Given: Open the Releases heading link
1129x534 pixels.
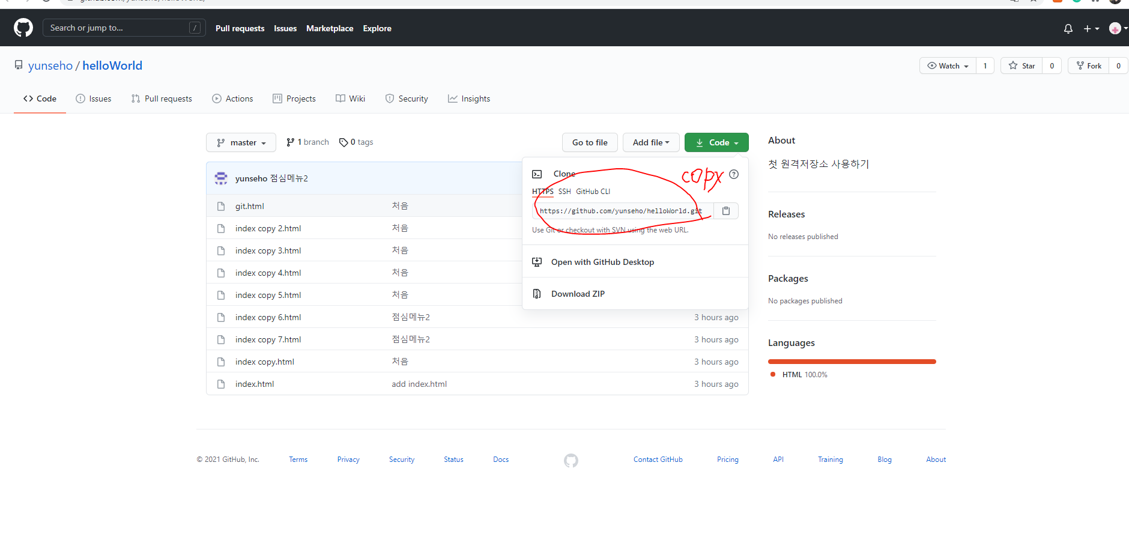Looking at the screenshot, I should coord(786,214).
